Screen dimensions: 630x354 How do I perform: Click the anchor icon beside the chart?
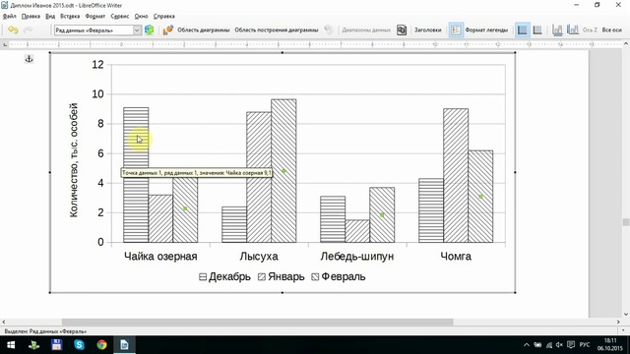click(29, 59)
